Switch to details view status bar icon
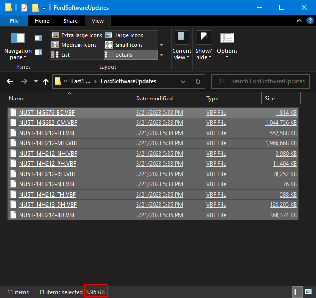316x298 pixels. [297, 292]
